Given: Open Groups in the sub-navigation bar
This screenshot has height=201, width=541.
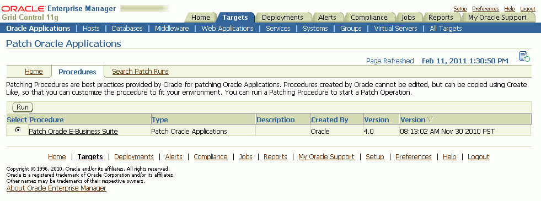Looking at the screenshot, I should tap(351, 28).
